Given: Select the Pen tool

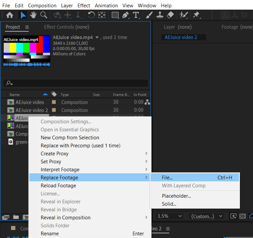Looking at the screenshot, I should [125, 15].
